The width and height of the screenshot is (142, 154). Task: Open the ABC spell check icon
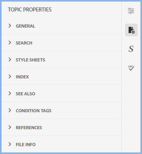[131, 68]
